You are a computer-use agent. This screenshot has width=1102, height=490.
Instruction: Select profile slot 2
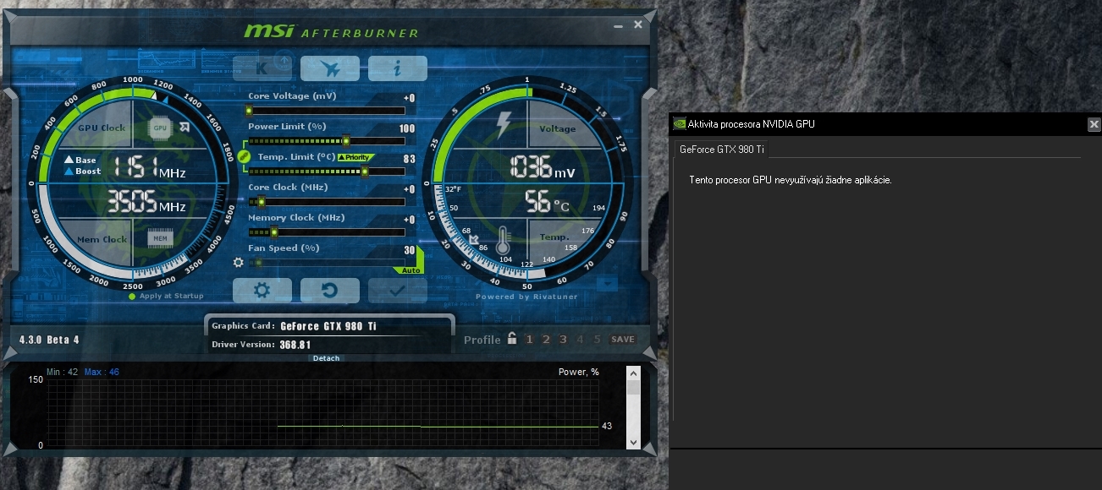[546, 340]
